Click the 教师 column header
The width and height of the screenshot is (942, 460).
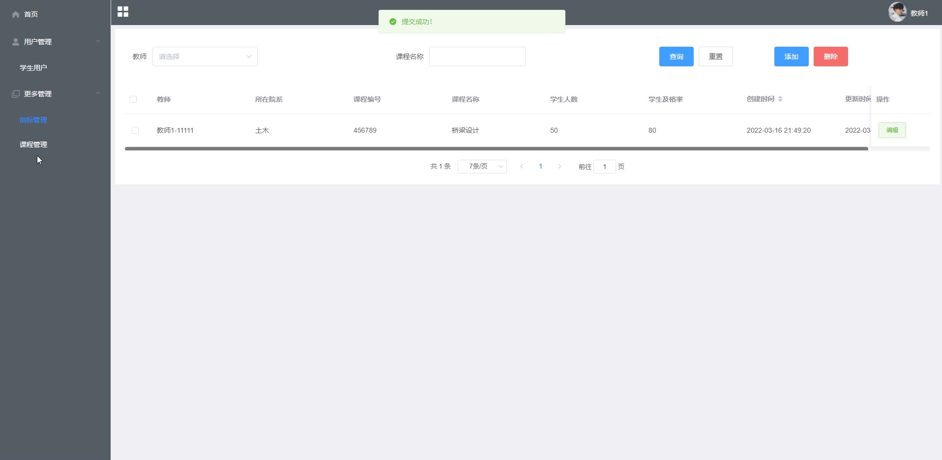click(164, 99)
